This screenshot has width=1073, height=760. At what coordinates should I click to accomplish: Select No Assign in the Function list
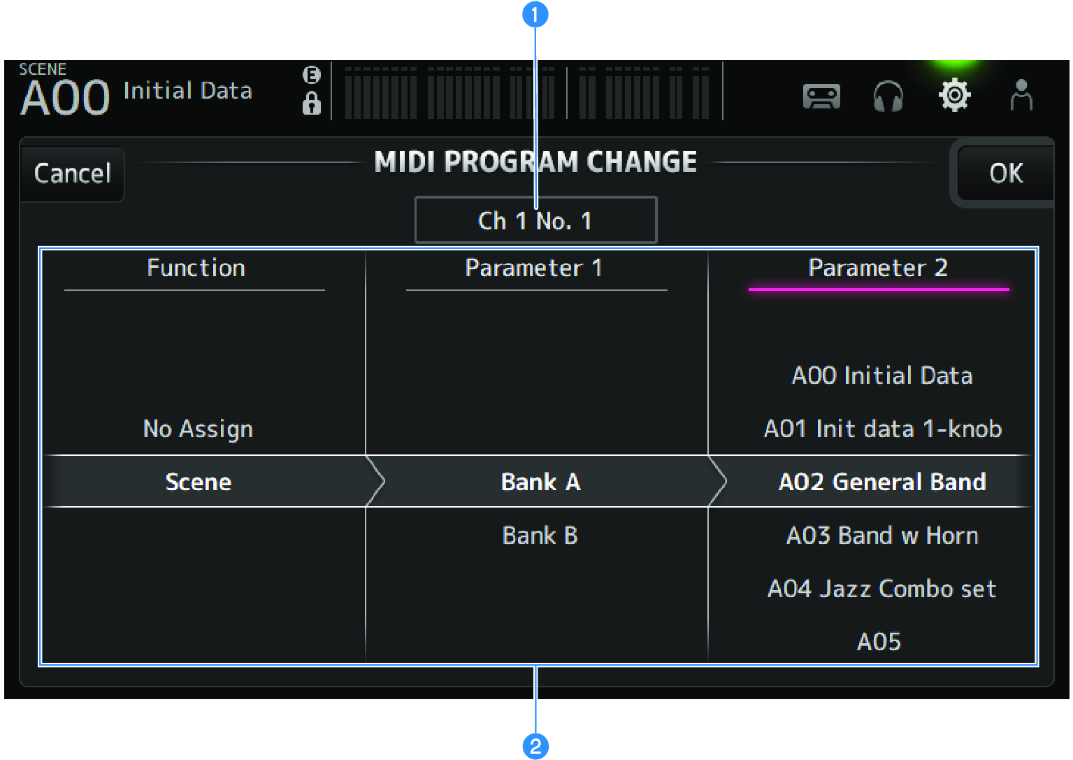point(198,429)
